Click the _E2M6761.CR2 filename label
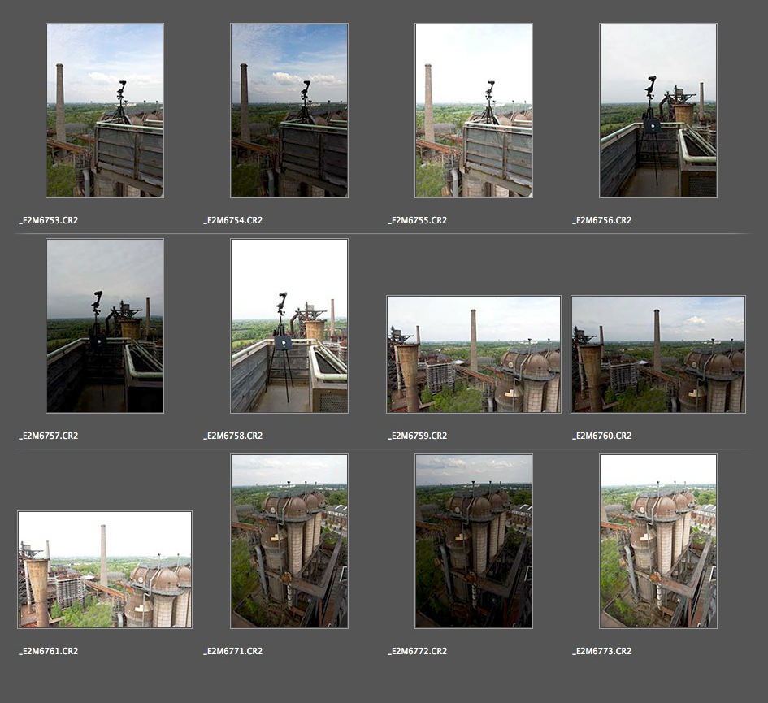 [49, 651]
